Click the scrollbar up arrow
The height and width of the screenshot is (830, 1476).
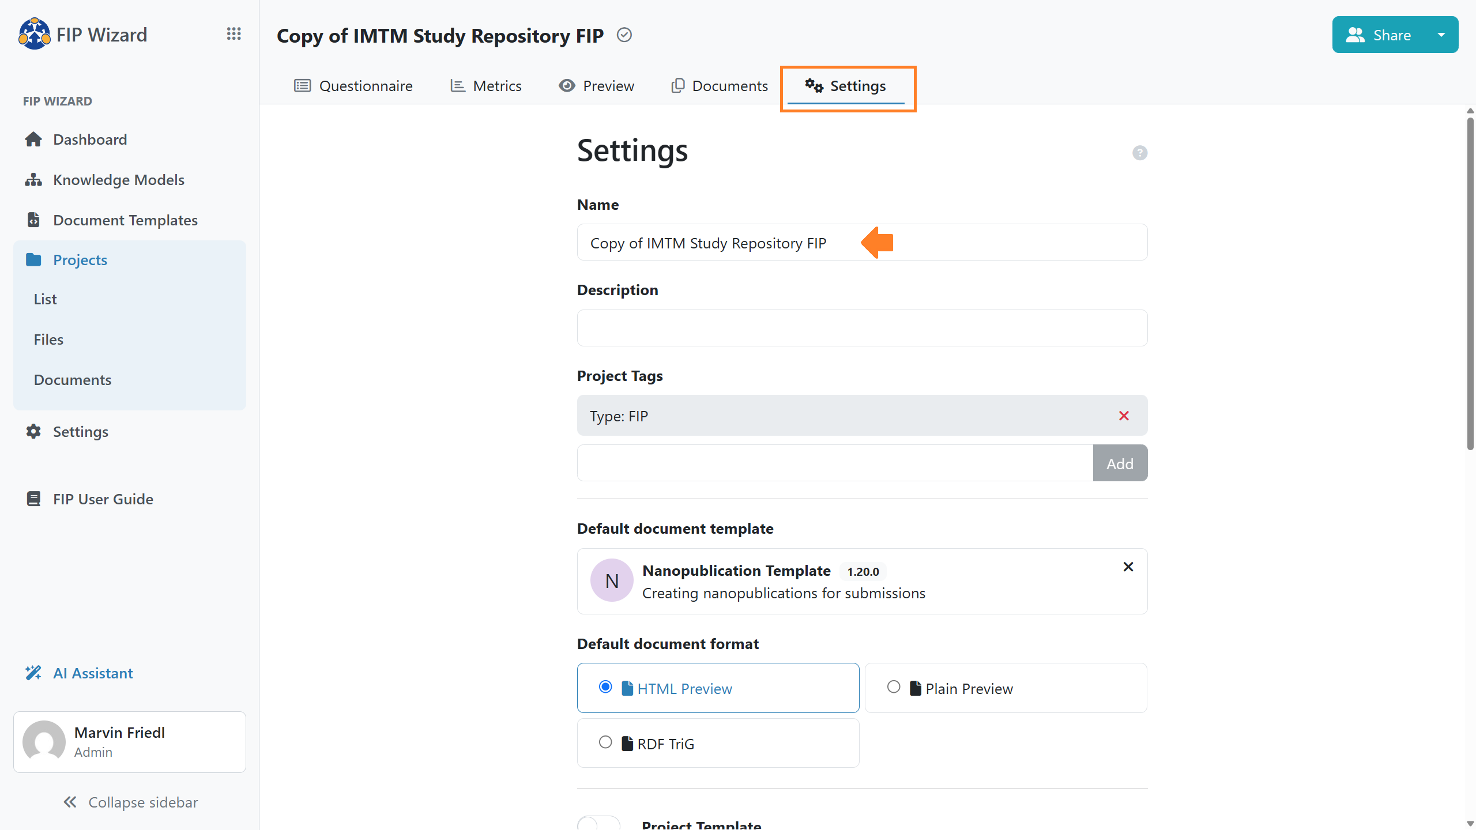pyautogui.click(x=1471, y=111)
